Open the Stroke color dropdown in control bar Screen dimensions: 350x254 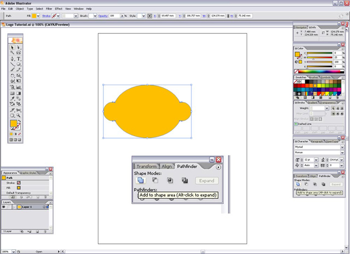tap(58, 16)
